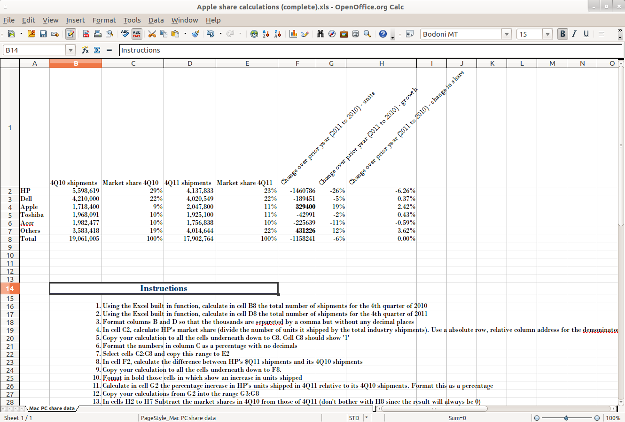Viewport: 625px width, 422px height.
Task: Open the Function Wizard
Action: pyautogui.click(x=85, y=50)
